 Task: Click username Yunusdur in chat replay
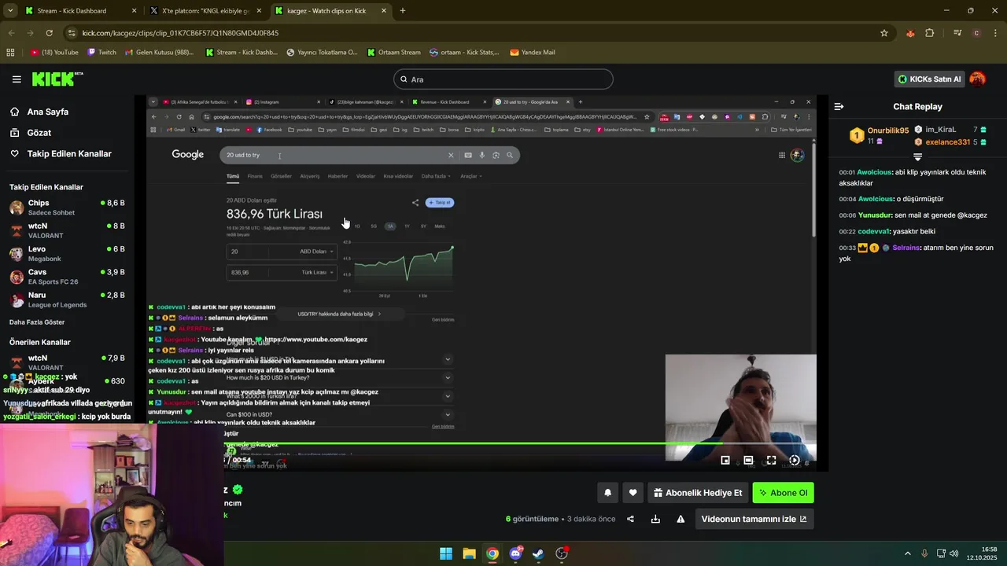tap(876, 215)
